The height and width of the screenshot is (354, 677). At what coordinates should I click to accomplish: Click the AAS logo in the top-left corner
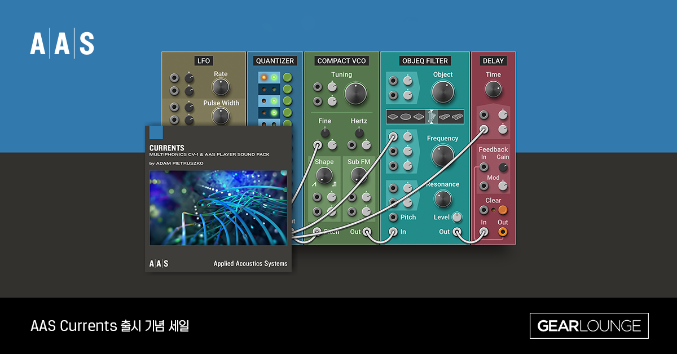coord(61,43)
